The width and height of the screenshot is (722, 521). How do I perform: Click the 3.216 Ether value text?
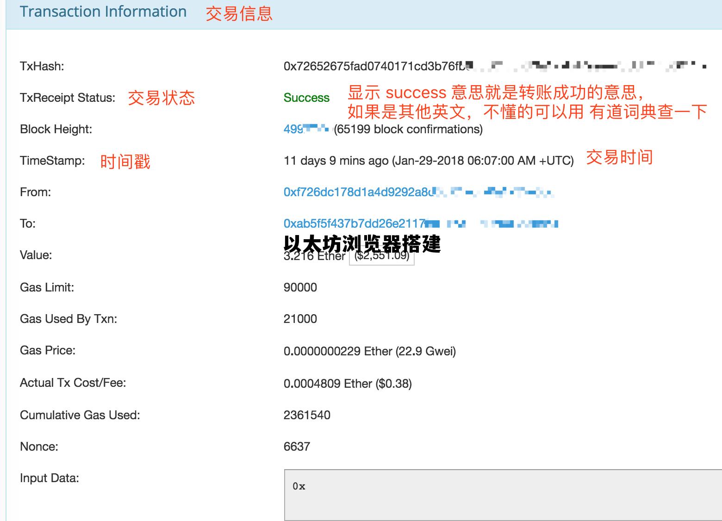click(x=312, y=256)
